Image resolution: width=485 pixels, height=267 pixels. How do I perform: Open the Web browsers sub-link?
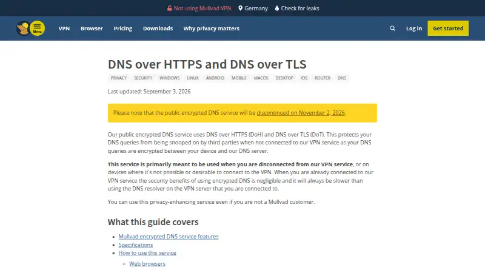(x=147, y=264)
